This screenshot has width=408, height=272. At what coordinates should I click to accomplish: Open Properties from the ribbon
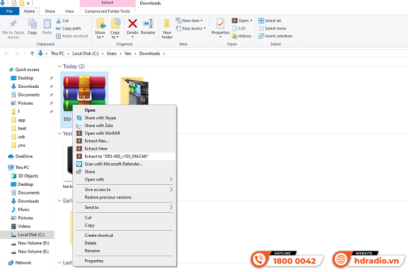coord(220,27)
